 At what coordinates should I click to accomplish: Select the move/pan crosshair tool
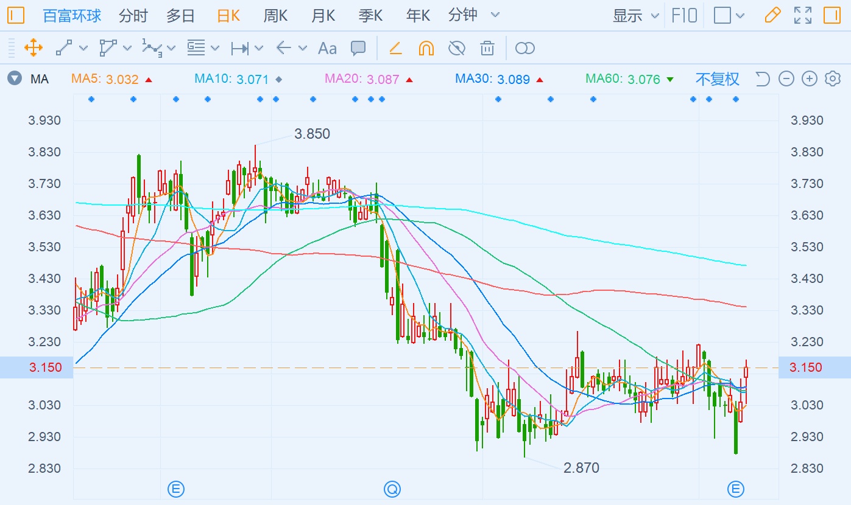coord(33,47)
